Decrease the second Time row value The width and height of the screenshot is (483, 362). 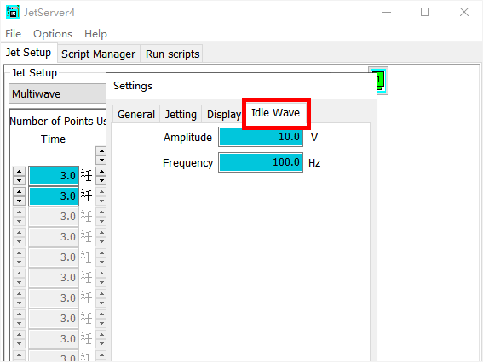click(19, 201)
